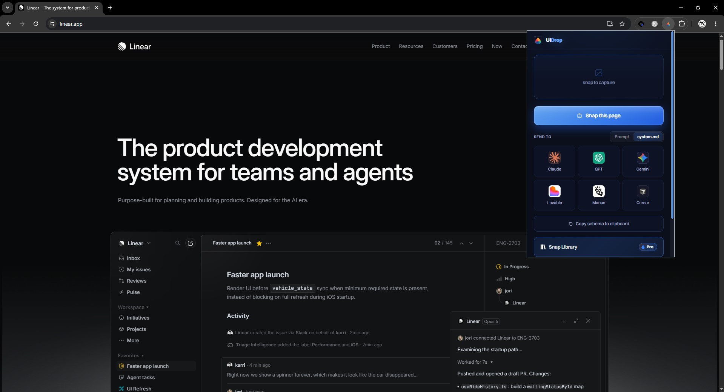Send to Claude

coord(554,161)
